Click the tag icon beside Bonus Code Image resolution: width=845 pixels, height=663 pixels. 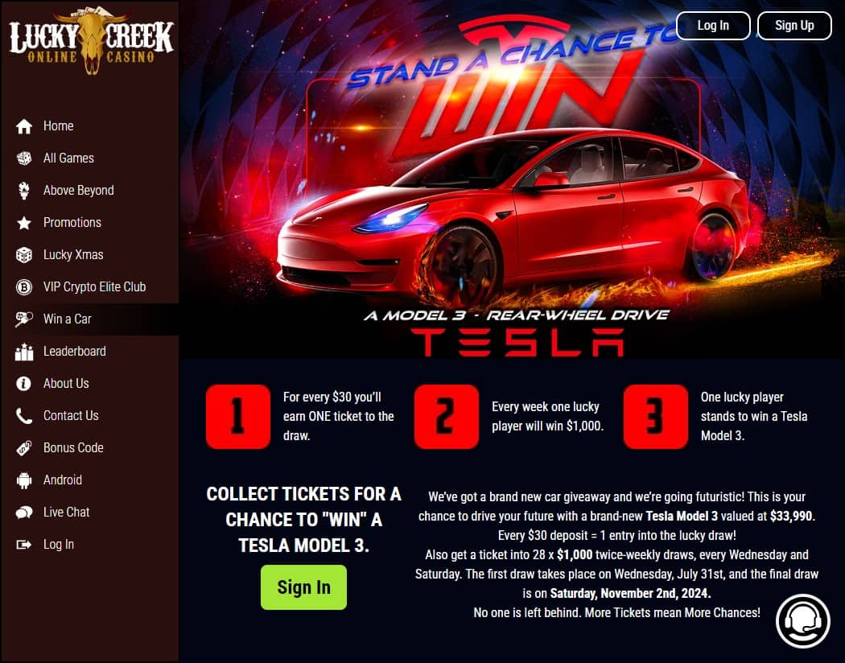tap(23, 448)
